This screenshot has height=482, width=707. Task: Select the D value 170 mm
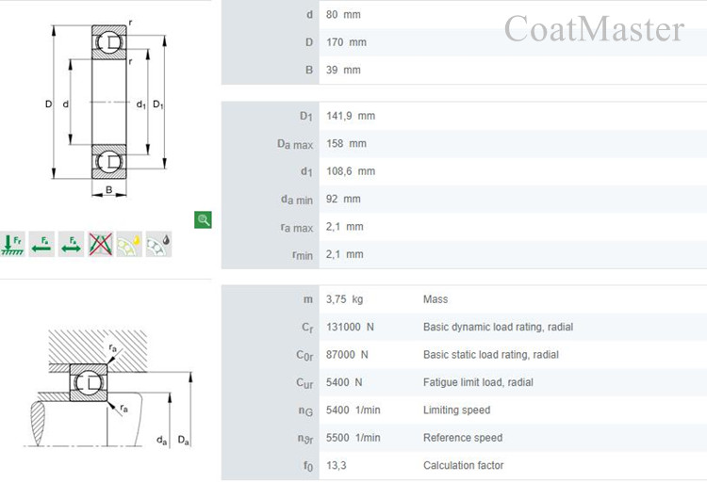tap(346, 42)
